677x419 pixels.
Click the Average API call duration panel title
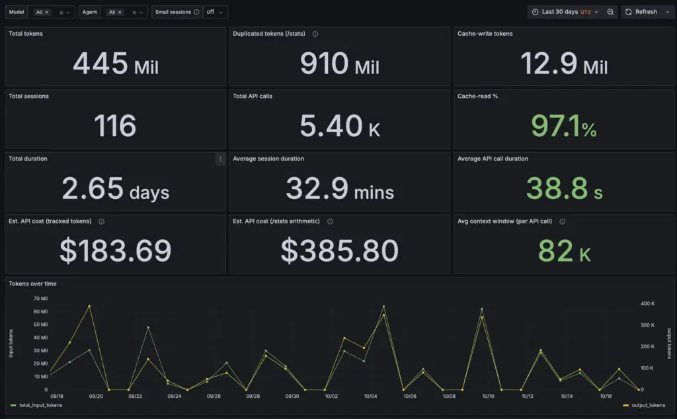point(493,159)
